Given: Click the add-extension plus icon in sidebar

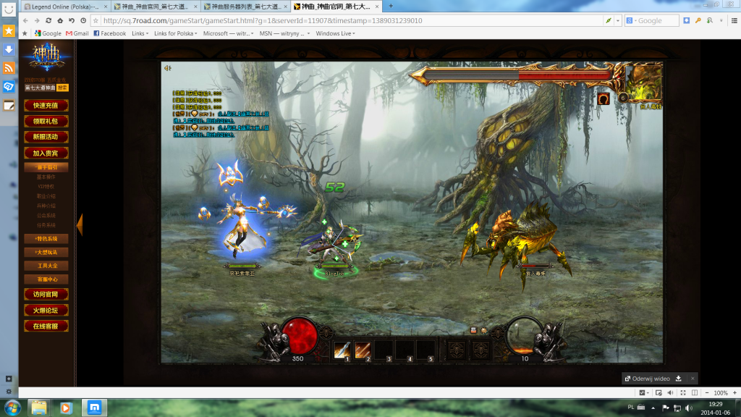Looking at the screenshot, I should tap(9, 379).
